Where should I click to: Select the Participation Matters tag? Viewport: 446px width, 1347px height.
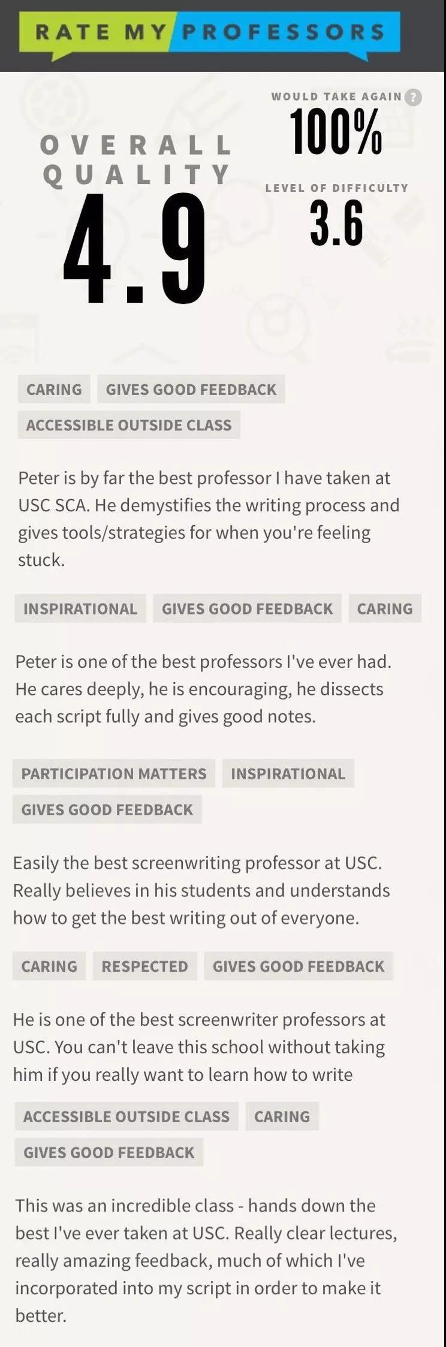point(114,773)
